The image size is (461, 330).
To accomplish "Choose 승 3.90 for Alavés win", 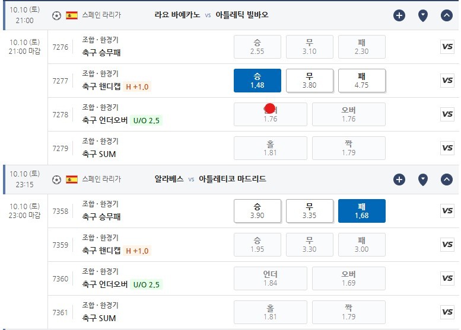I will point(257,211).
